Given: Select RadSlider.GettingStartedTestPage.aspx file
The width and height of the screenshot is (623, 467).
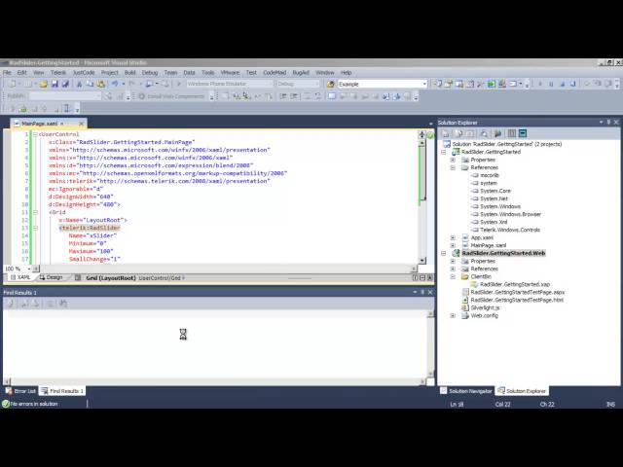Looking at the screenshot, I should (x=518, y=292).
